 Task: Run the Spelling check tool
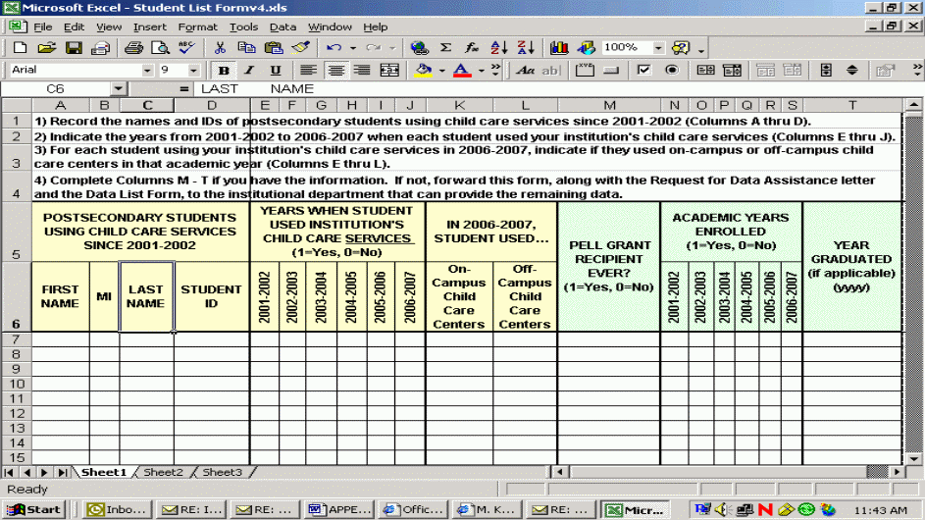(x=185, y=47)
